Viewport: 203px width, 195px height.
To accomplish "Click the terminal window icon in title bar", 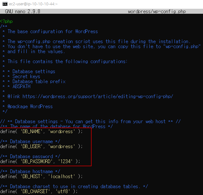I will 5,4.
